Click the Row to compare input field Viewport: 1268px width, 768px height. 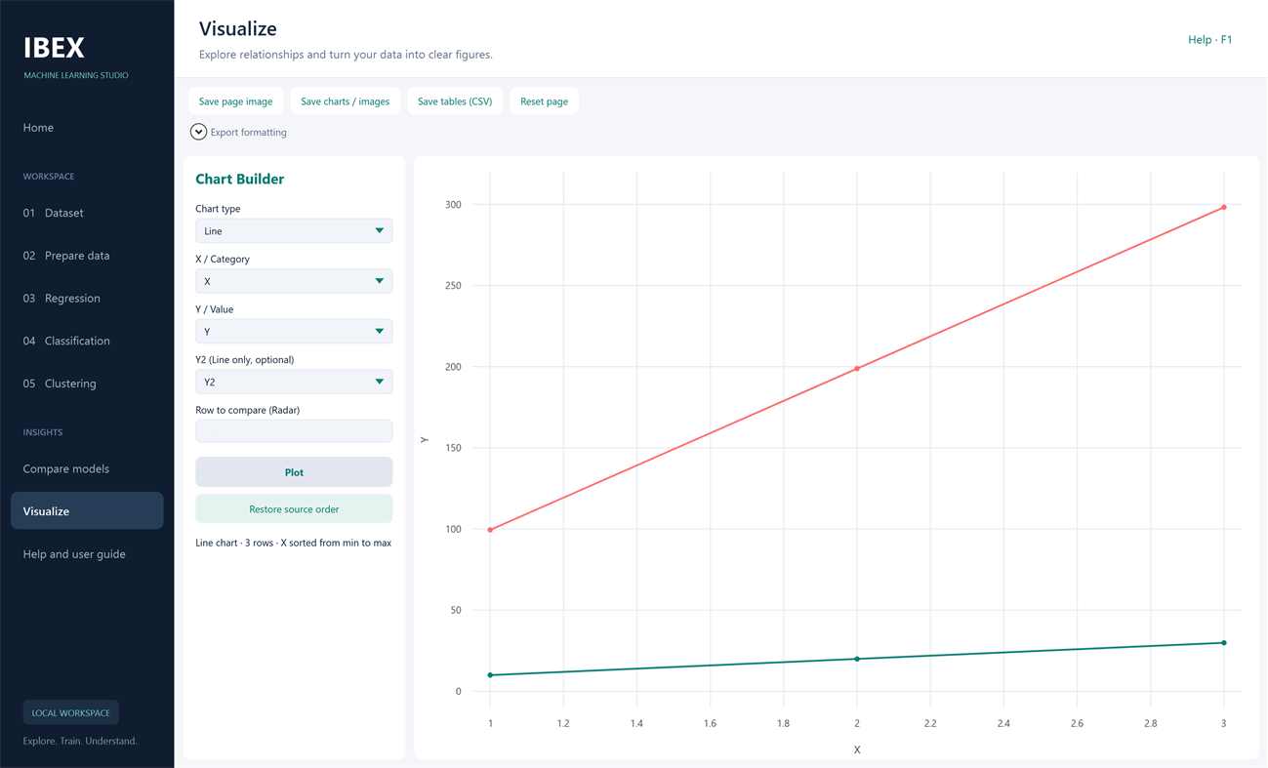(x=294, y=431)
